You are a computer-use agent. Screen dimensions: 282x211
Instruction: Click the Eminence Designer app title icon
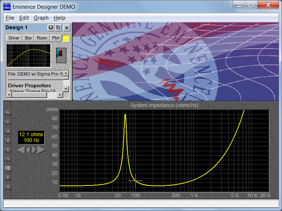[7, 7]
